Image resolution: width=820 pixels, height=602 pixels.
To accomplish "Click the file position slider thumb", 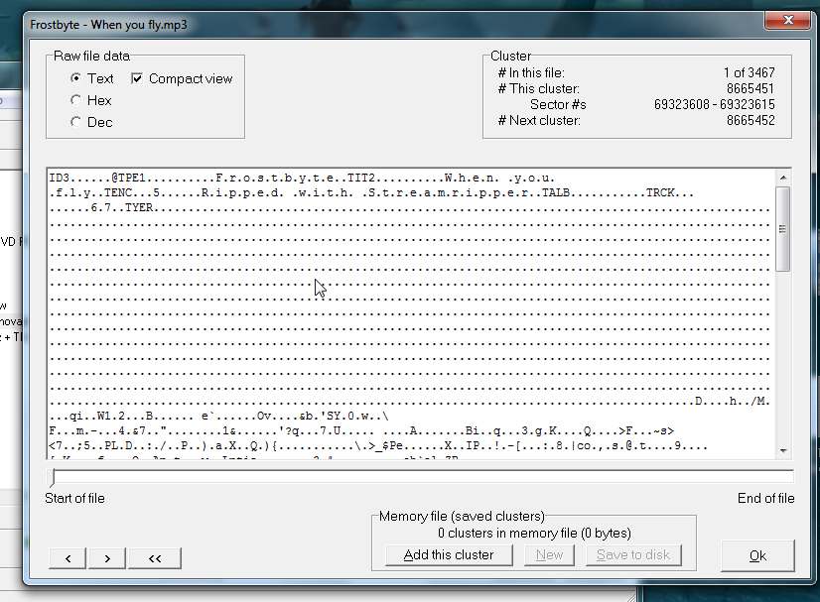I will pyautogui.click(x=52, y=478).
